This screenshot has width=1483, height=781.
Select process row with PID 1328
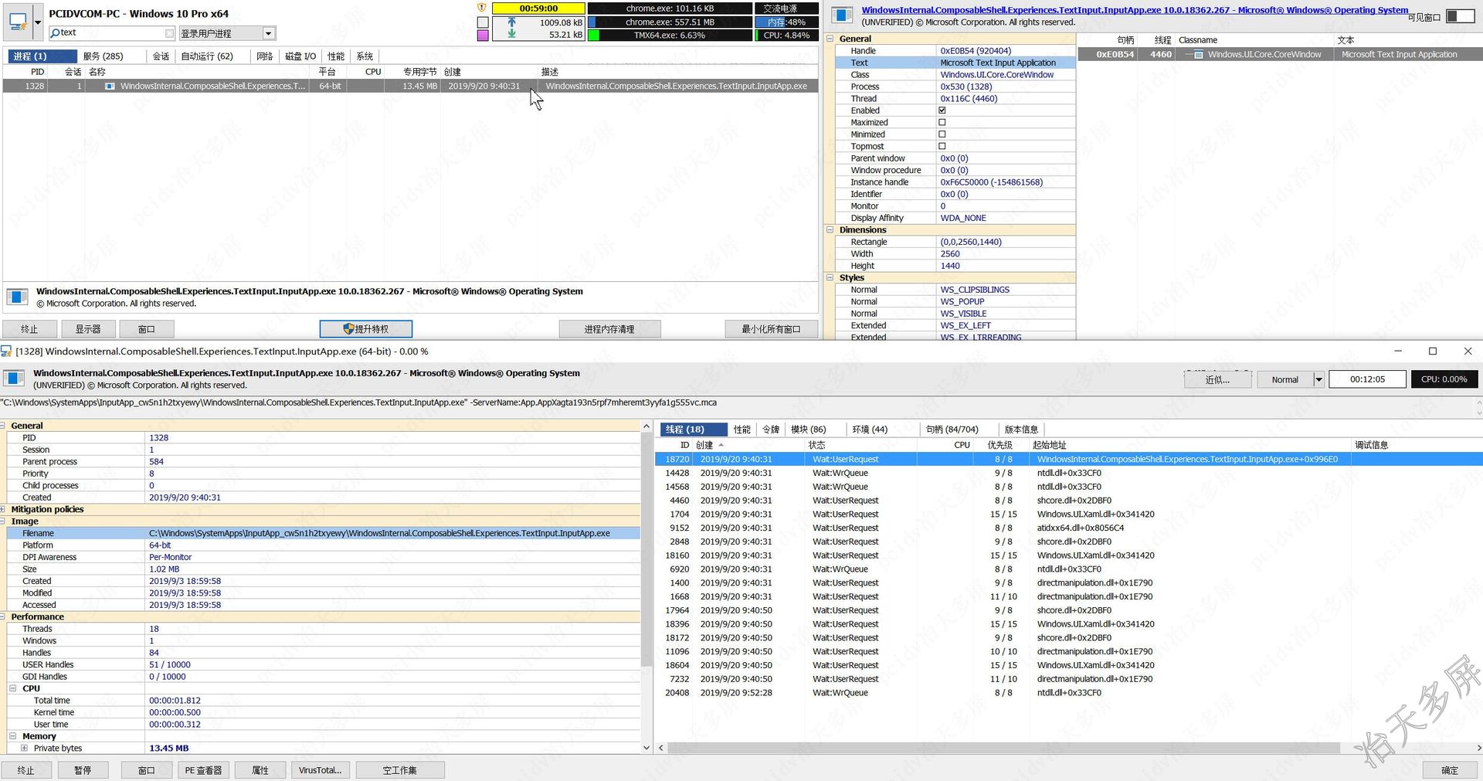click(409, 87)
